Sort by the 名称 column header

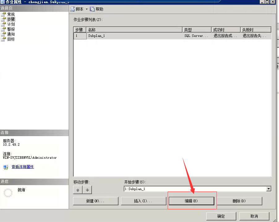[x=134, y=30]
